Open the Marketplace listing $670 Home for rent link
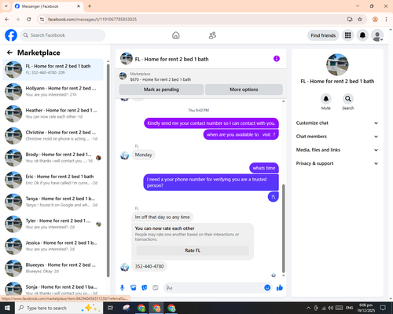The width and height of the screenshot is (393, 314). pyautogui.click(x=160, y=79)
